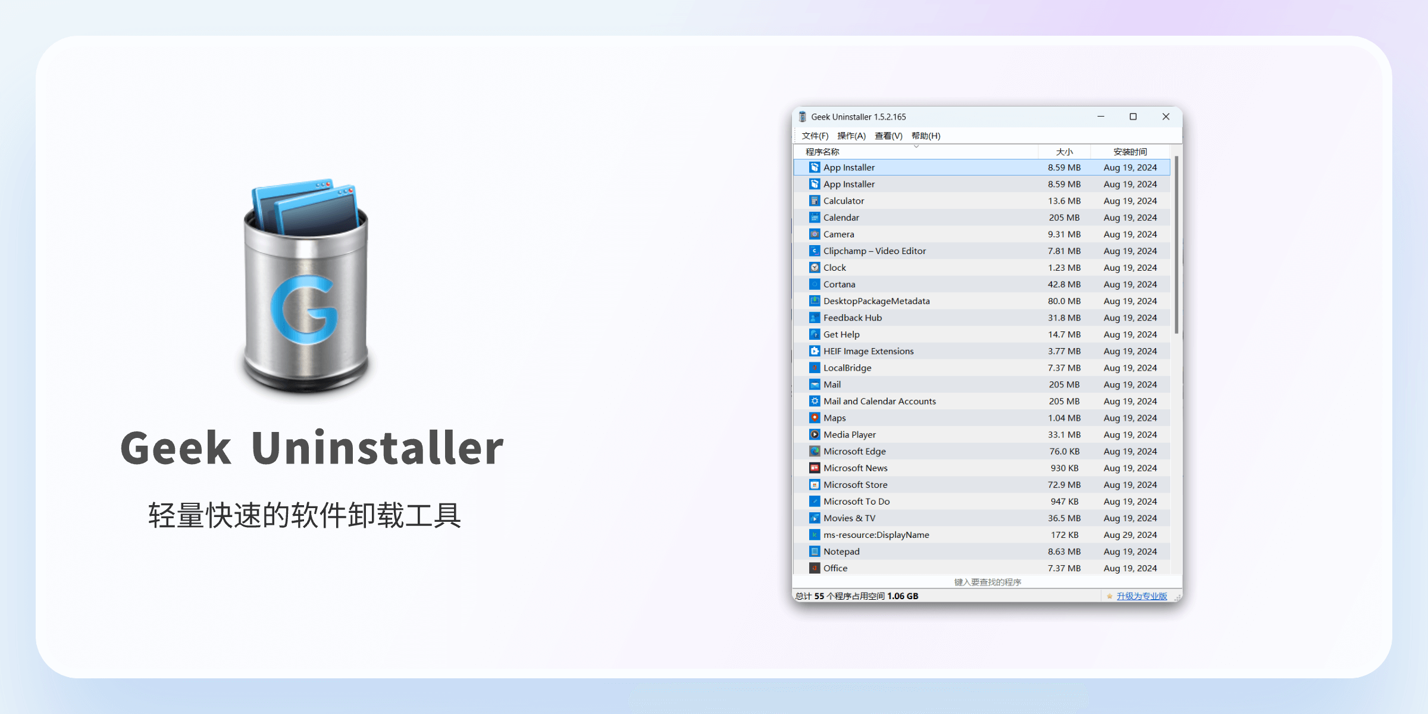Viewport: 1428px width, 714px height.
Task: Click the Maps app icon
Action: (815, 418)
